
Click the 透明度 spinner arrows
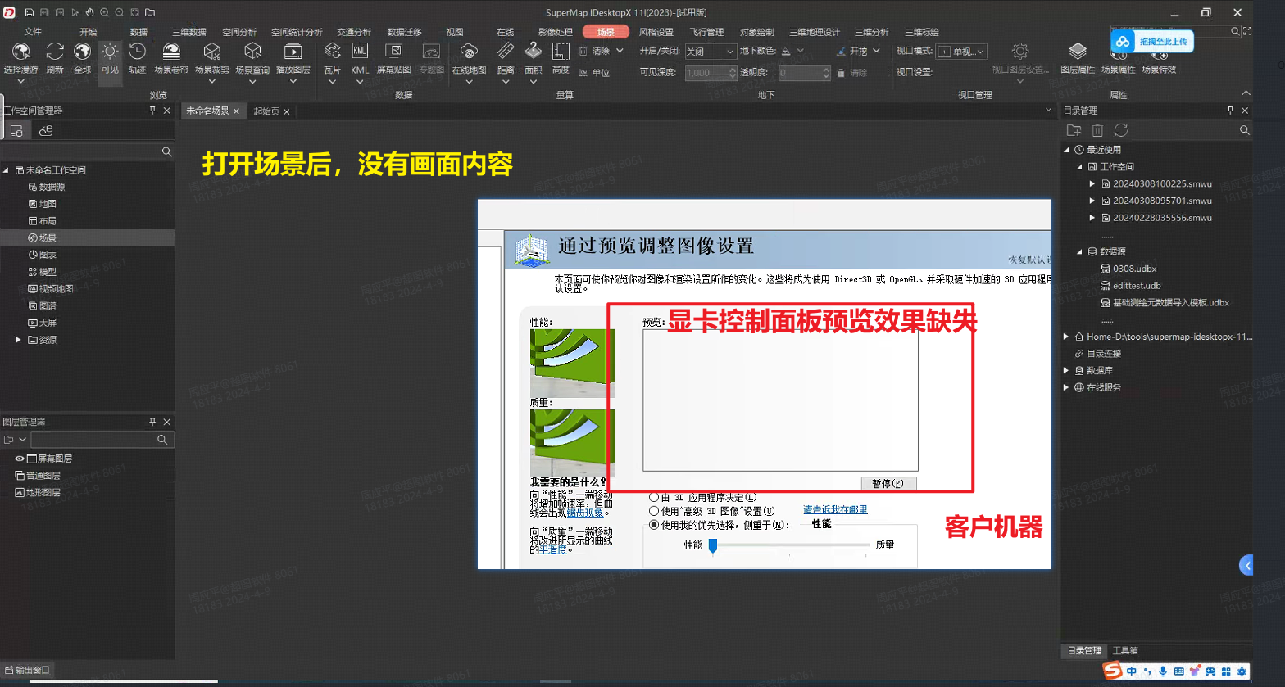(x=826, y=73)
